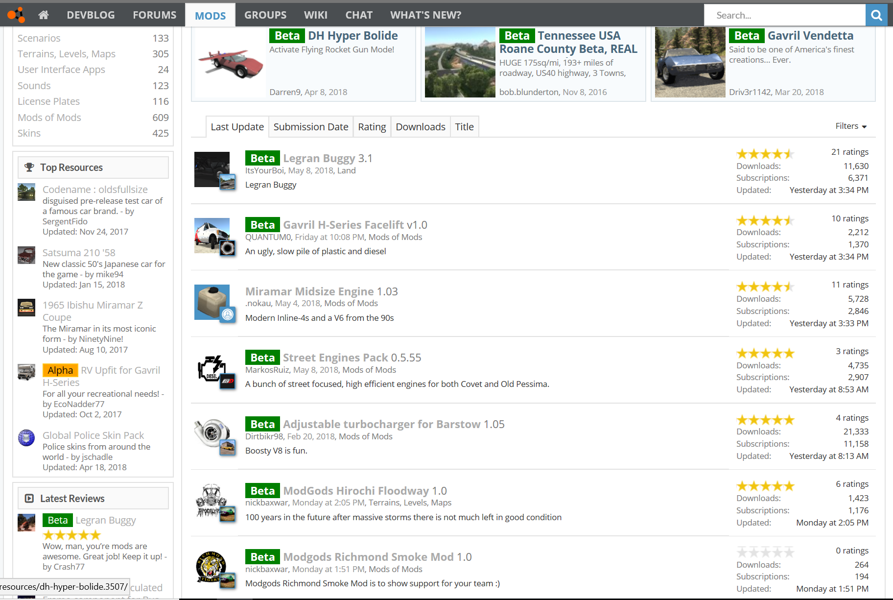Viewport: 893px width, 600px height.
Task: Click author bob.blunderton link
Action: pos(529,92)
